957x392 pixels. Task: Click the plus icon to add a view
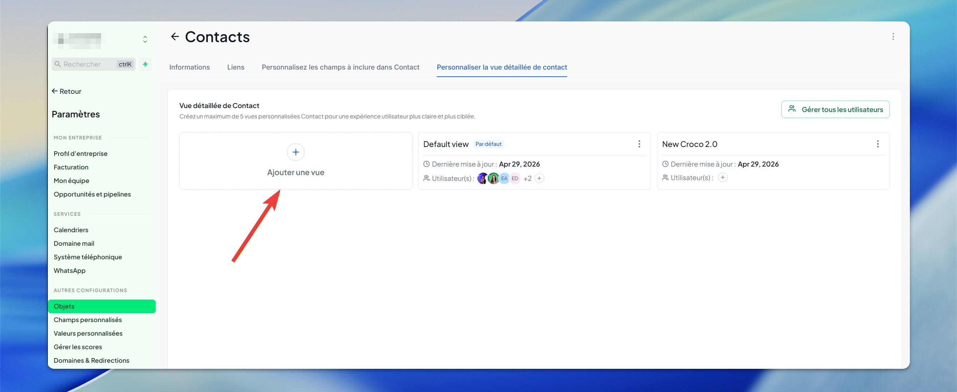point(296,152)
